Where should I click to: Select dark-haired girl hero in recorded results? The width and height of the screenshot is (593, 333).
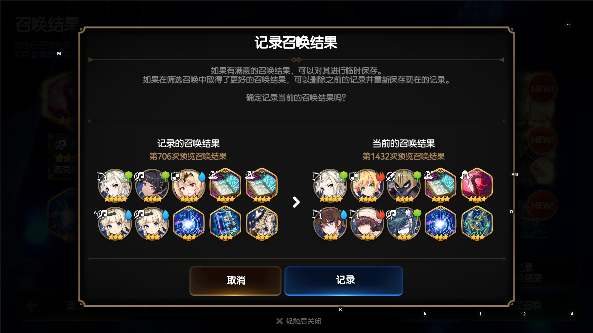point(152,185)
